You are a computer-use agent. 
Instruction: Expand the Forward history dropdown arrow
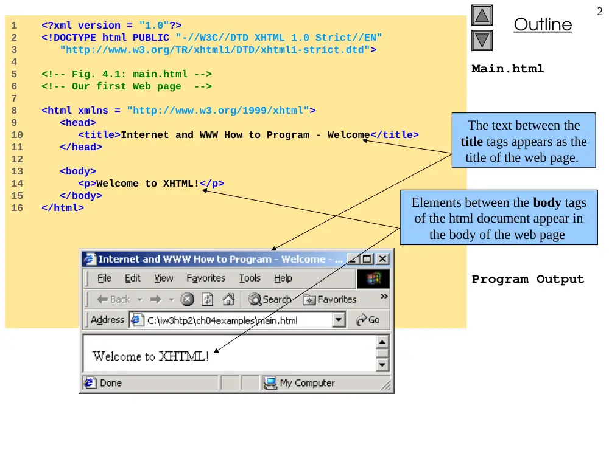tap(171, 299)
